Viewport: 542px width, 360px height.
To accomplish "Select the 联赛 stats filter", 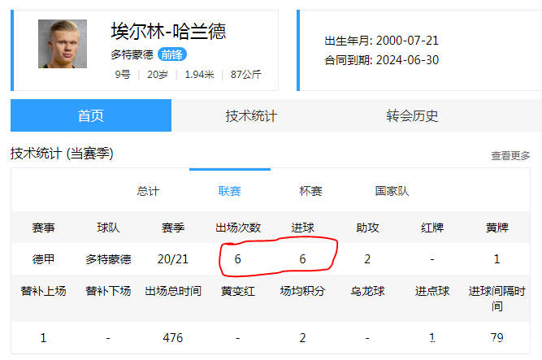I will 229,191.
